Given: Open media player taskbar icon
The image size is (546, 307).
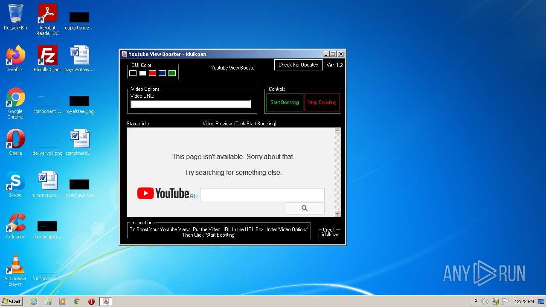Looking at the screenshot, I should 63,301.
